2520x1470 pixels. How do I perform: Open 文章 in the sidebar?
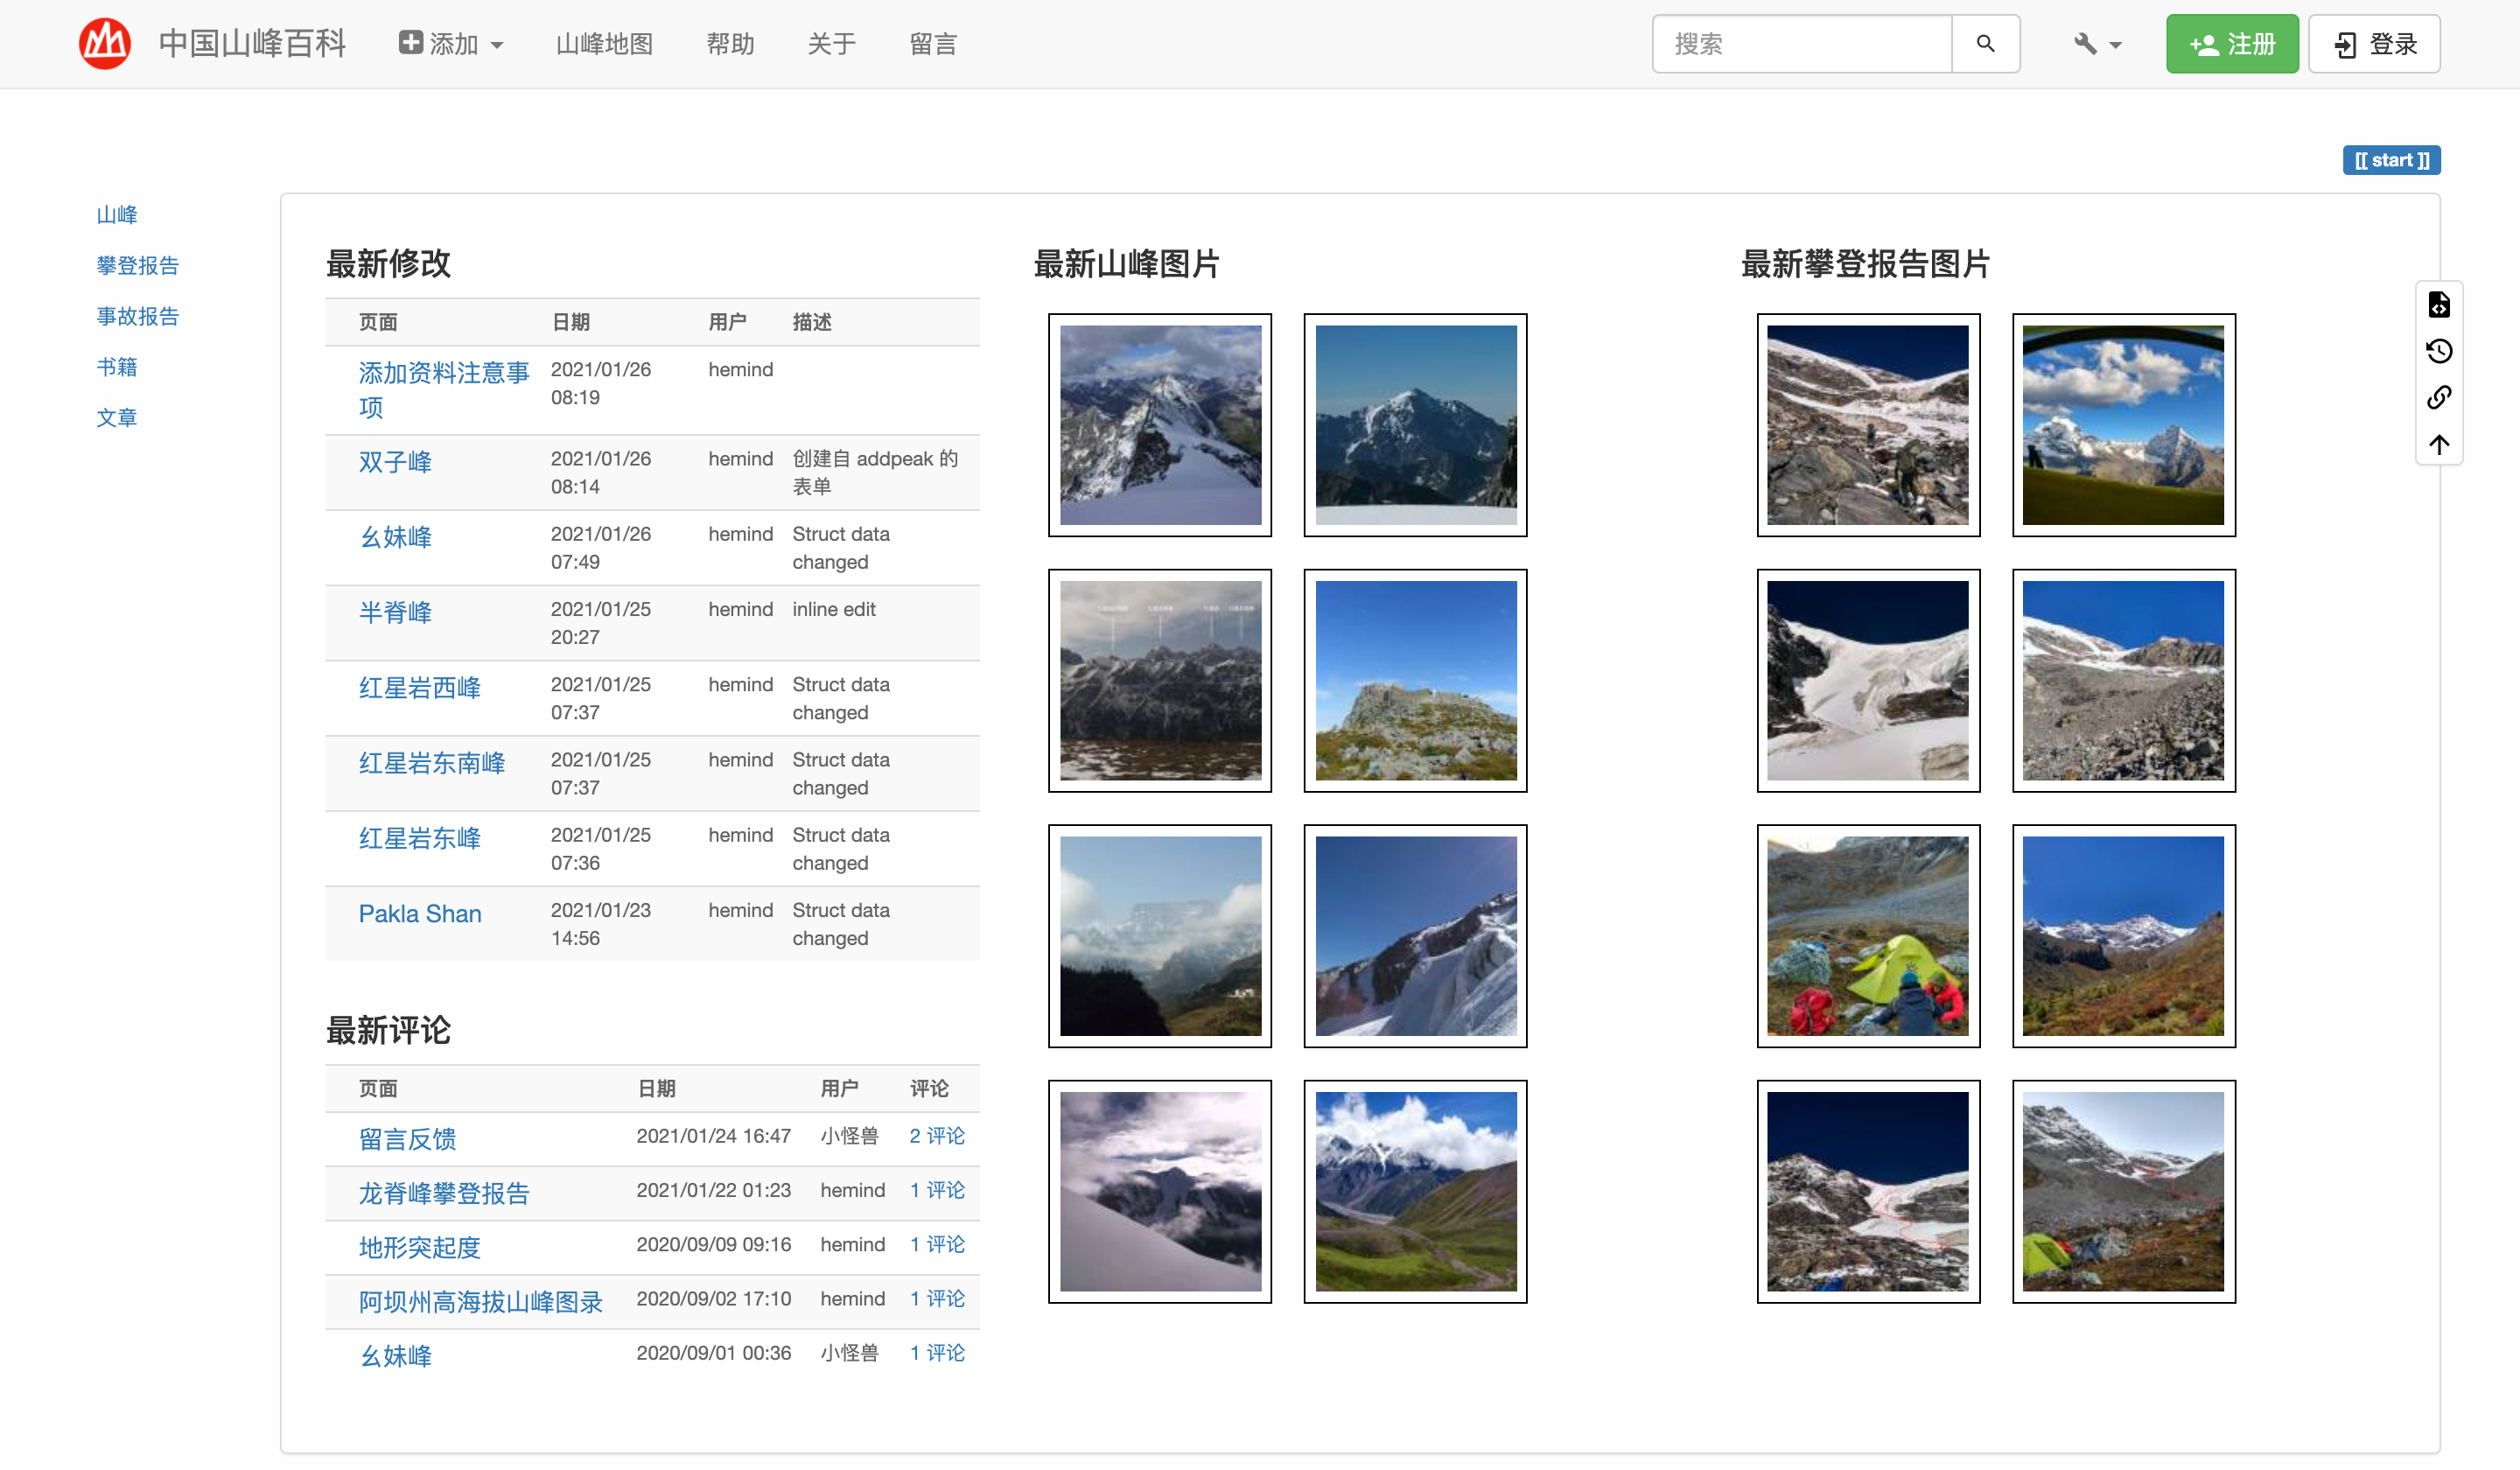117,418
